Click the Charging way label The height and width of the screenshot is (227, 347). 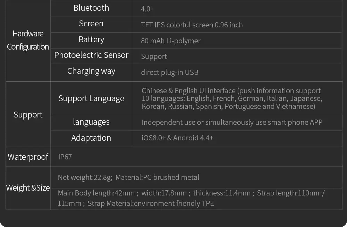coord(91,71)
